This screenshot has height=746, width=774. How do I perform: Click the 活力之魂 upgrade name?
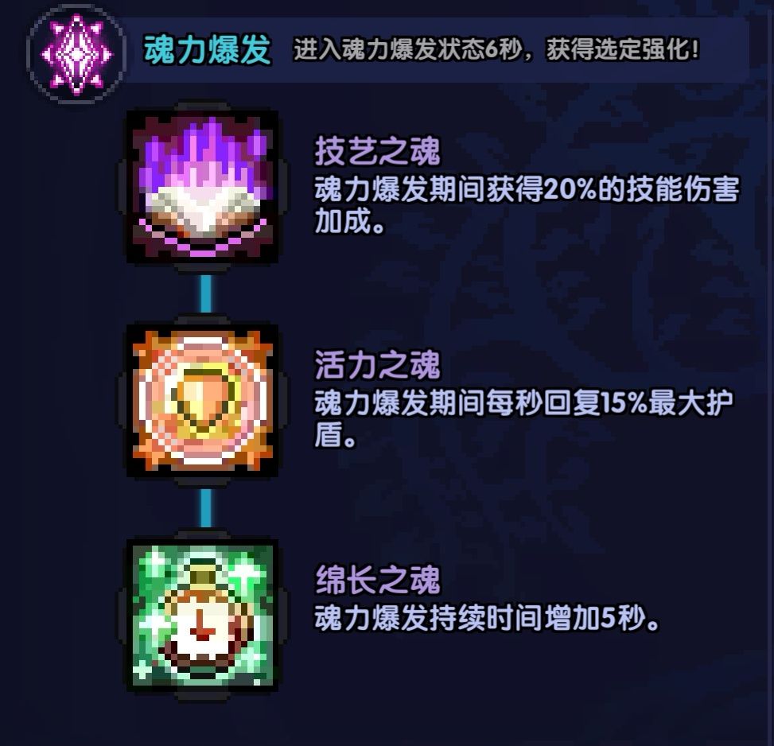pyautogui.click(x=377, y=365)
